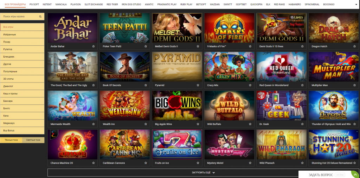
Task: Select 3D слоты category
Action: 22,79
